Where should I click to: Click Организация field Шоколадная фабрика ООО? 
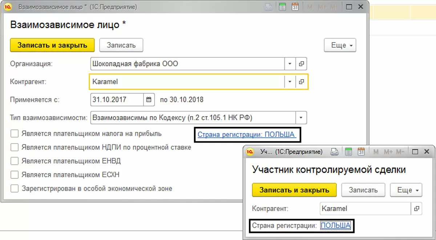(187, 64)
